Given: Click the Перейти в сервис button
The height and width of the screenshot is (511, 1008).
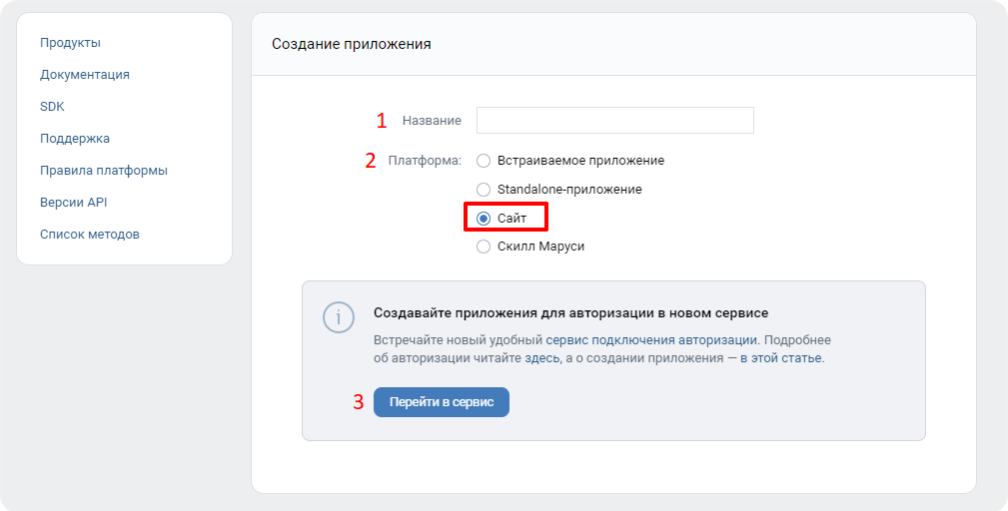Looking at the screenshot, I should point(441,402).
